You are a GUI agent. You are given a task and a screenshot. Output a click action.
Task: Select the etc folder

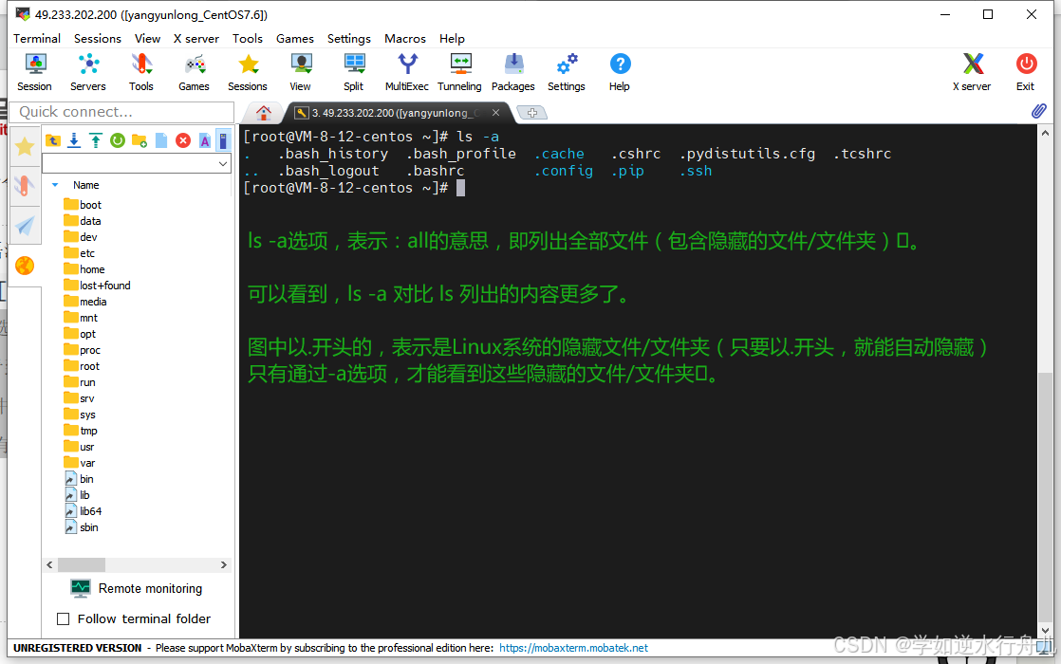pyautogui.click(x=80, y=253)
